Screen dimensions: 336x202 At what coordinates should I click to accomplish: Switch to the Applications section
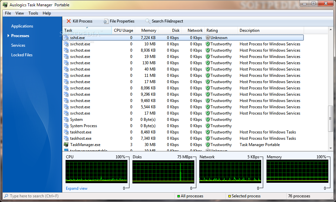tap(22, 26)
